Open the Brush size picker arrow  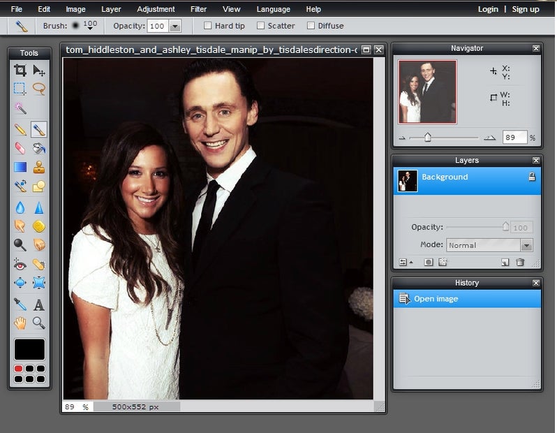90,28
